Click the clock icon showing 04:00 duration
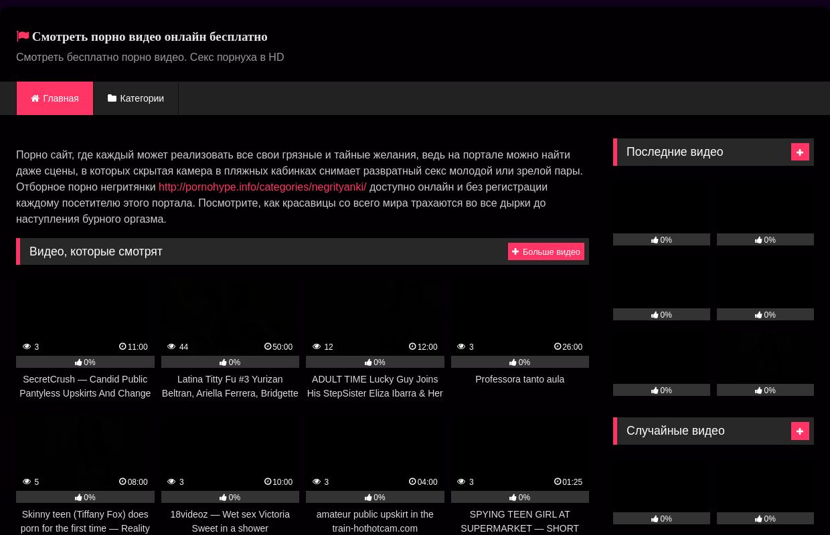The width and height of the screenshot is (830, 535). point(412,481)
